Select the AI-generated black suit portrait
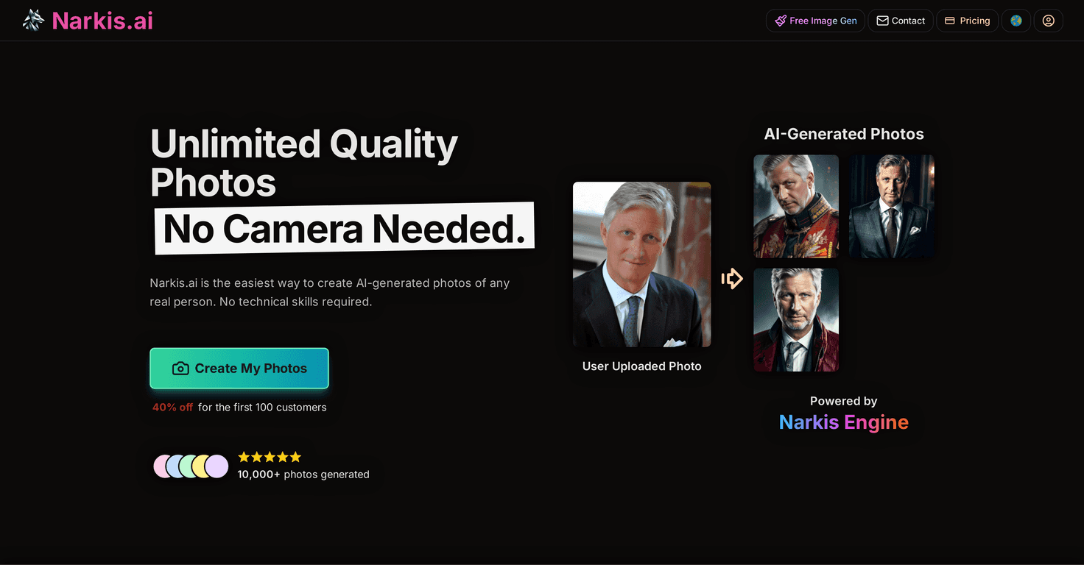Image resolution: width=1084 pixels, height=565 pixels. [892, 206]
